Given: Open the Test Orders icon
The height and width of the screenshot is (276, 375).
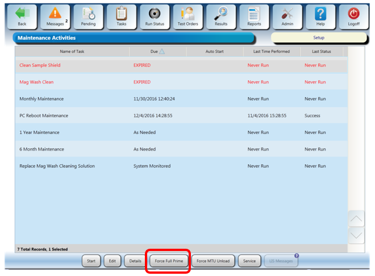Looking at the screenshot, I should (x=188, y=14).
